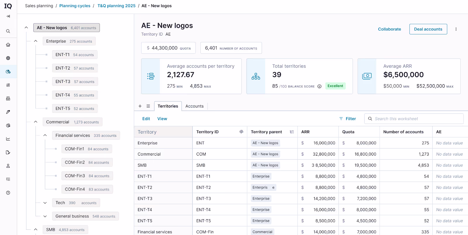Click the Excellent balance score badge

335,86
